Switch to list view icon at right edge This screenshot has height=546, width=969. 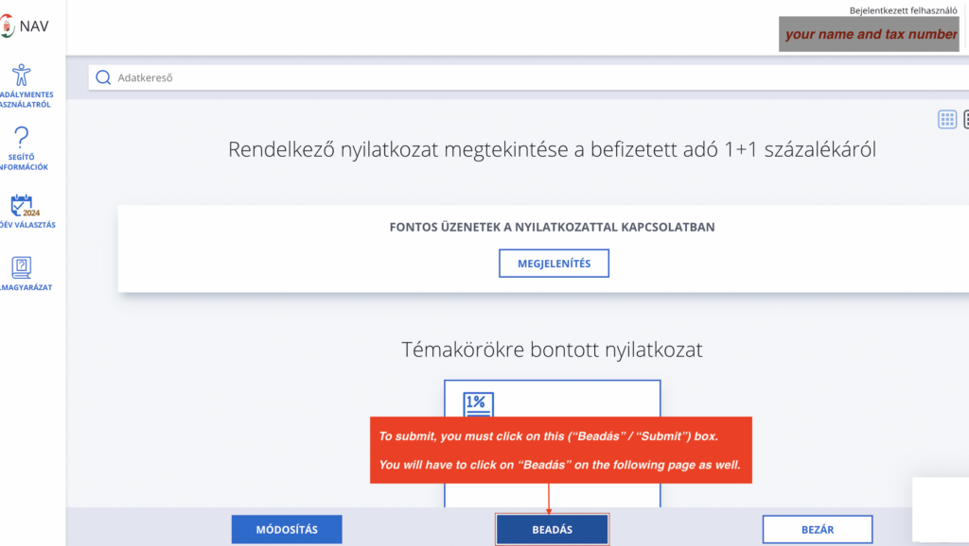point(965,119)
